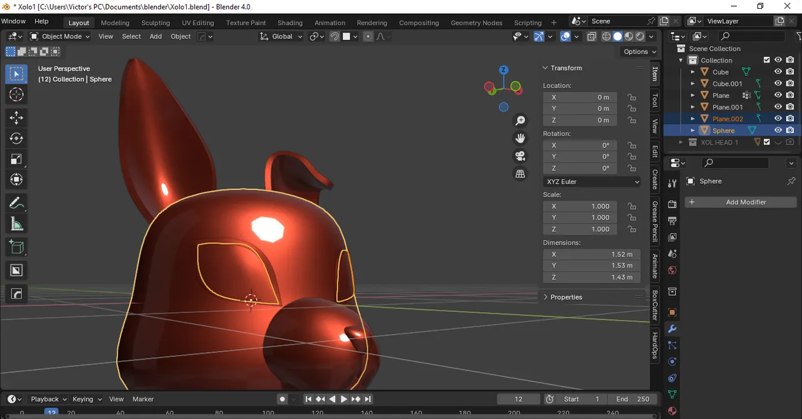This screenshot has width=802, height=419.
Task: Collapse the Collection in outliner
Action: pos(681,60)
